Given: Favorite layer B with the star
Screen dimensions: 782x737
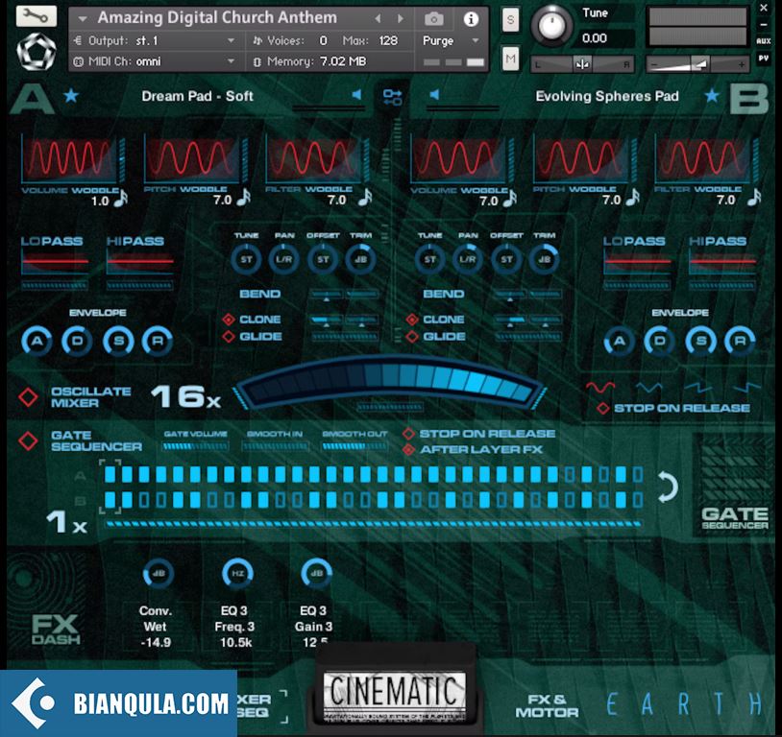Looking at the screenshot, I should 712,95.
